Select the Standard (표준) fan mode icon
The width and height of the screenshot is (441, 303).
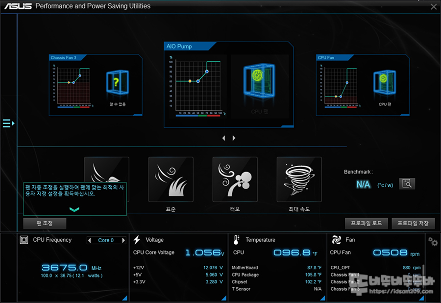171,179
